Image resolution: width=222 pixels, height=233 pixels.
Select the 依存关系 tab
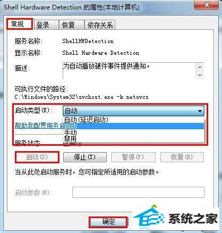tap(100, 24)
